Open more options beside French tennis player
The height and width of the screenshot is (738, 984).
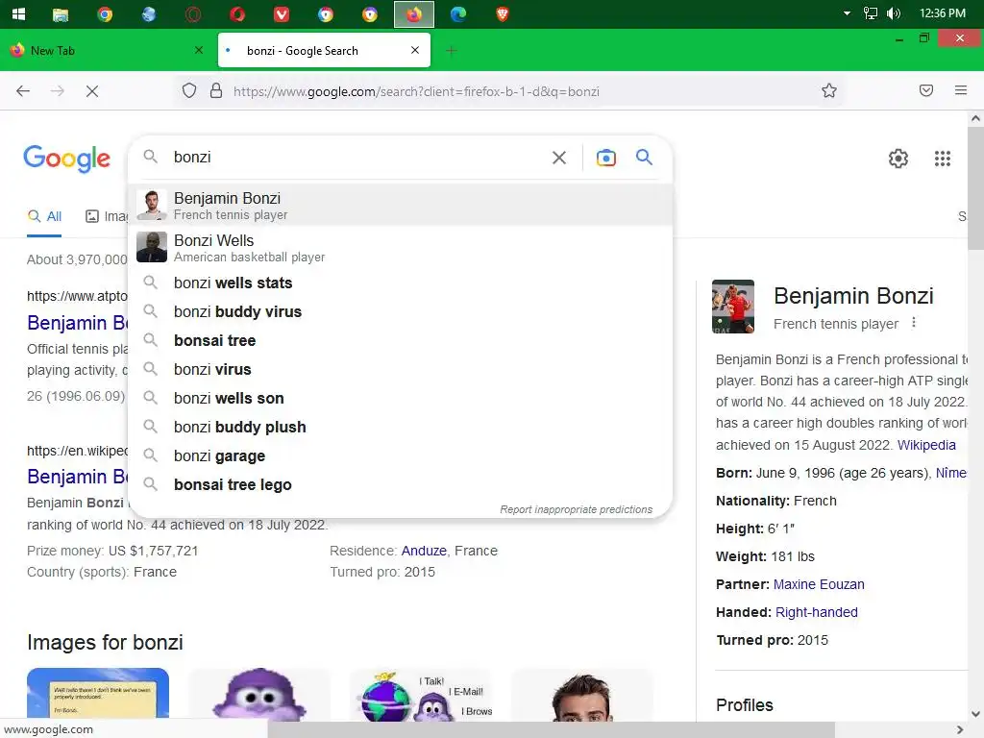(914, 323)
